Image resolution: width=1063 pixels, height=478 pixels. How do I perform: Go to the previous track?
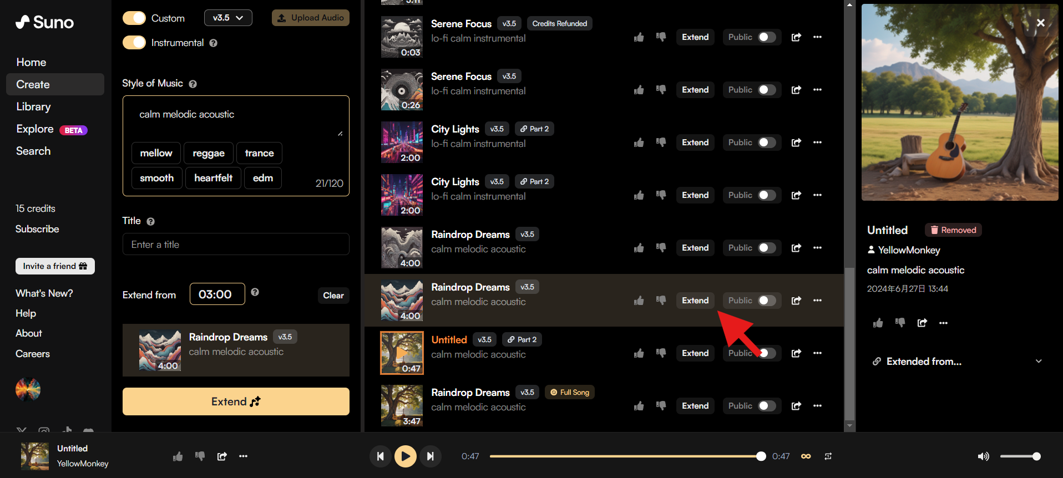pos(380,456)
